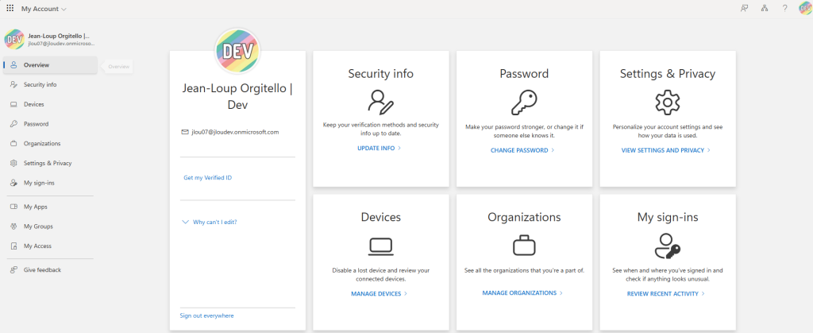Click the mail envelope icon in profile card
This screenshot has width=813, height=333.
pos(184,132)
